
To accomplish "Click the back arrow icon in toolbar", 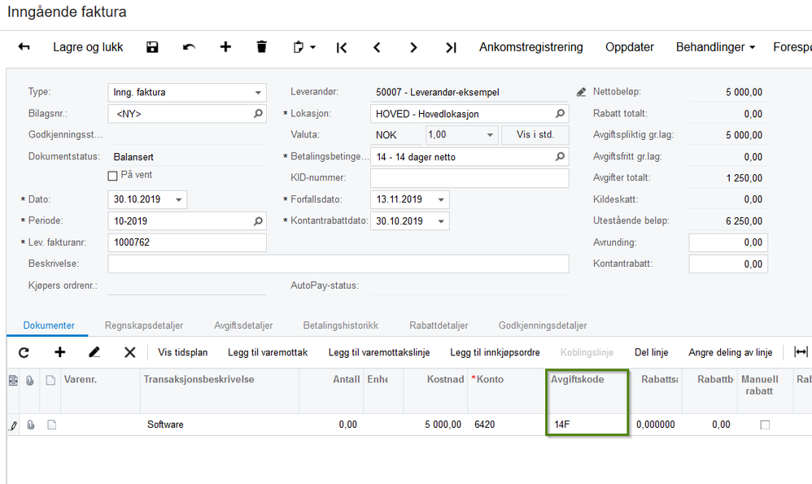I will coord(24,47).
